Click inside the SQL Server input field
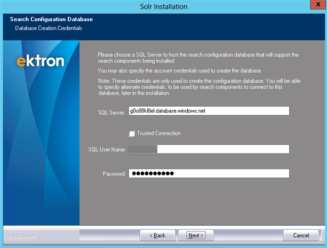327x248 pixels. 209,111
